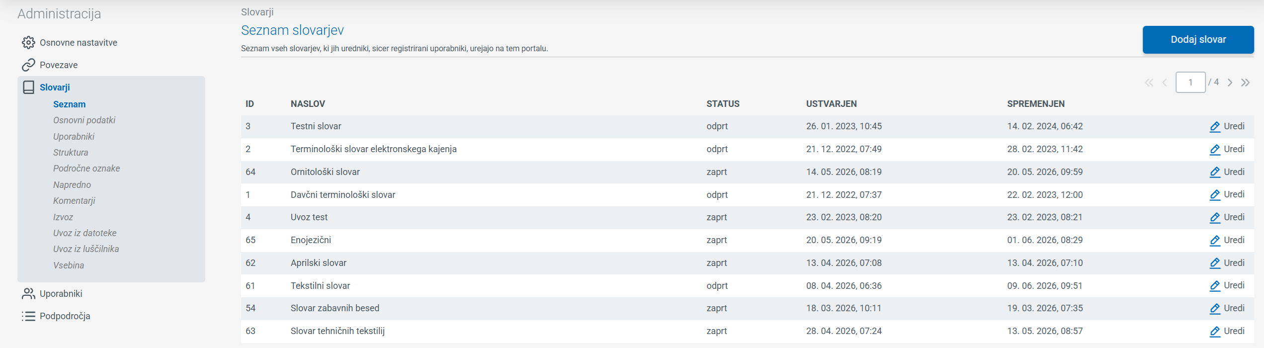Open the Uvoz iz datoteke submenu item
1264x348 pixels.
(85, 233)
